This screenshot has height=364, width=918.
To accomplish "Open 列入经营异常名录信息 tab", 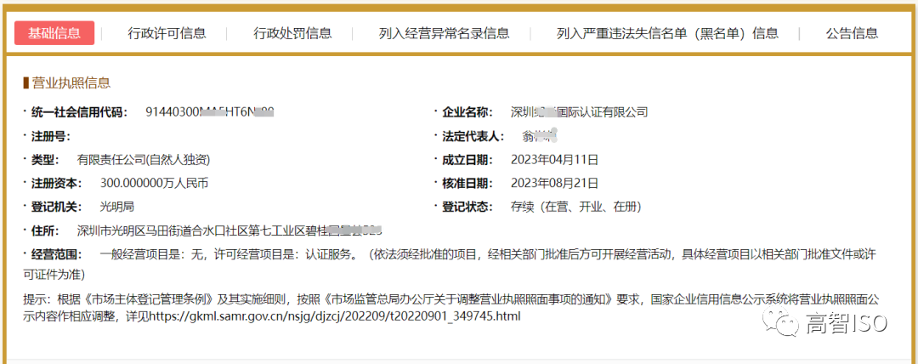I will [445, 33].
